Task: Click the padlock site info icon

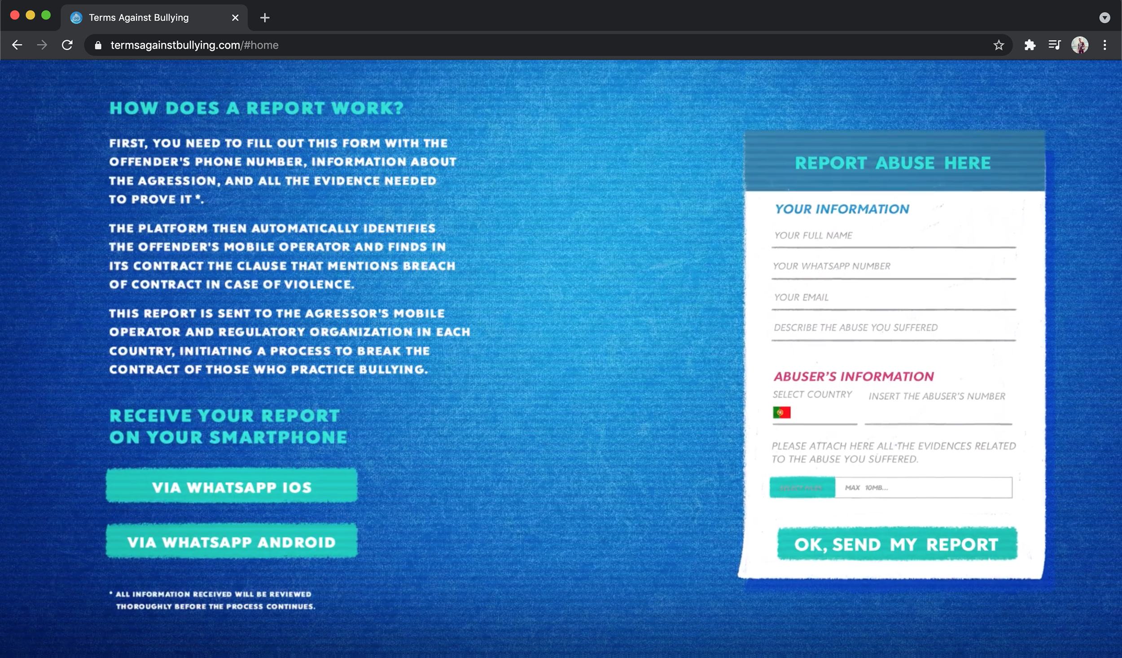Action: [98, 45]
